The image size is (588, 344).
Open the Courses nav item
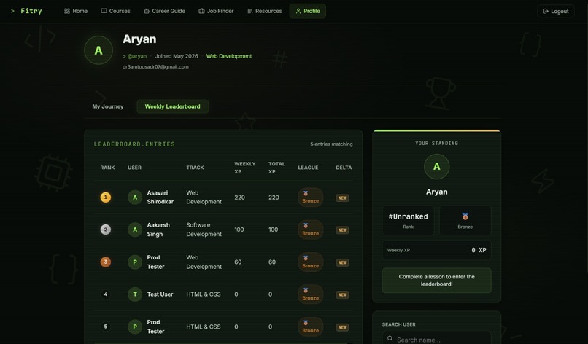click(115, 11)
